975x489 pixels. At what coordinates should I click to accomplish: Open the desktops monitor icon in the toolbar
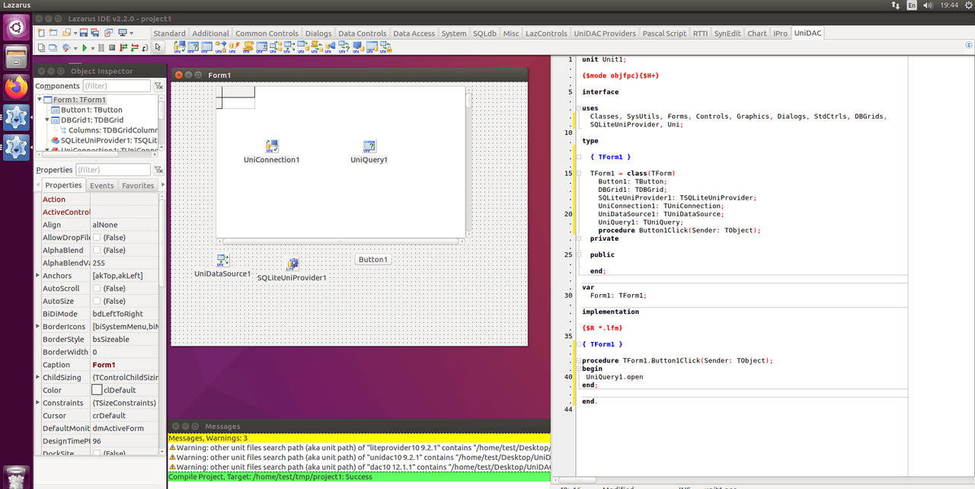[x=122, y=33]
